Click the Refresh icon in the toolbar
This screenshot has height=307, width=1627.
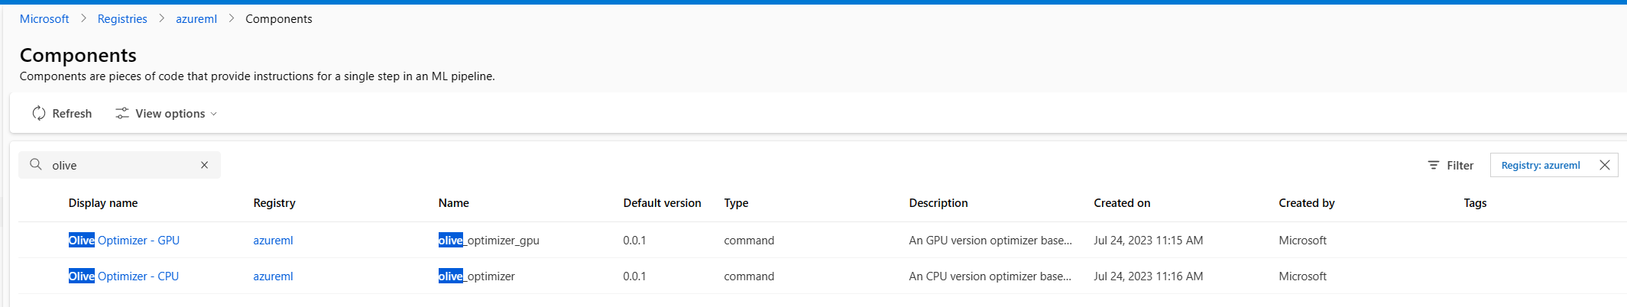(x=39, y=114)
